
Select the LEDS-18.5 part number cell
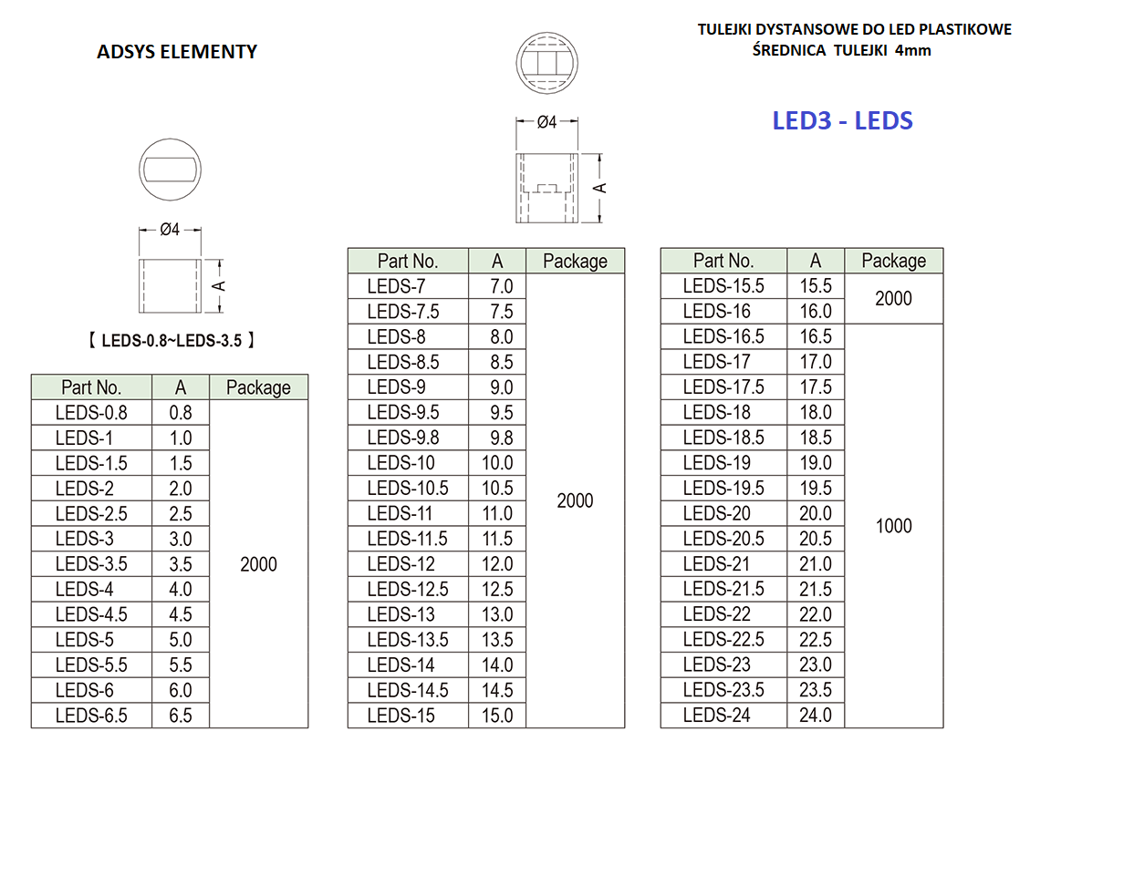(x=723, y=438)
